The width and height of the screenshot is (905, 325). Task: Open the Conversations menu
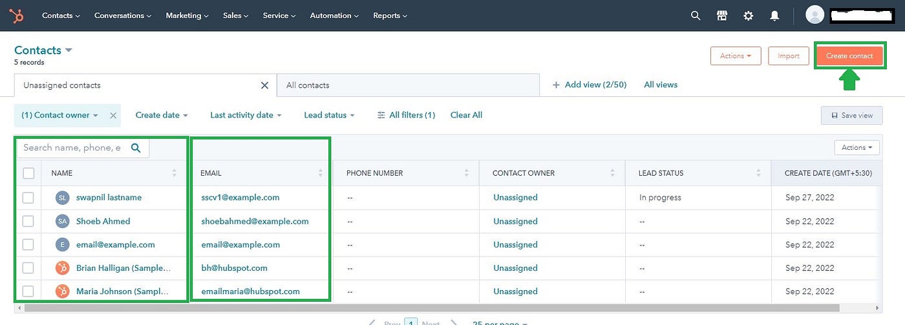123,16
